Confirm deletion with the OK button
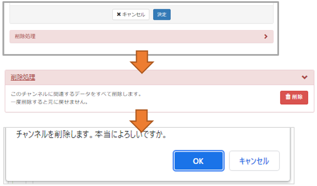This screenshot has width=317, height=186. coord(198,161)
